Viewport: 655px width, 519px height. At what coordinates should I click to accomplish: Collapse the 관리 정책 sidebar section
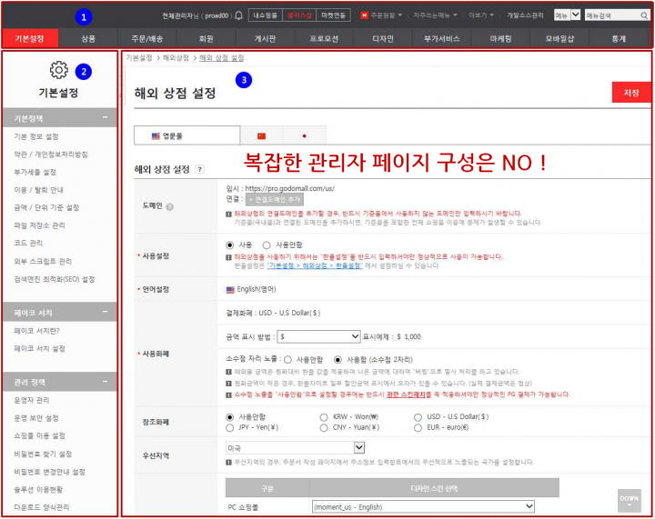click(x=105, y=382)
